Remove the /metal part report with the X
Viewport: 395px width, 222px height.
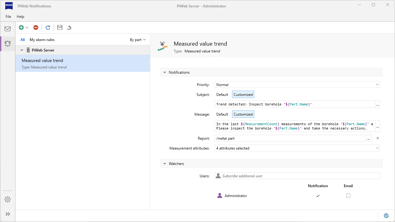(377, 138)
